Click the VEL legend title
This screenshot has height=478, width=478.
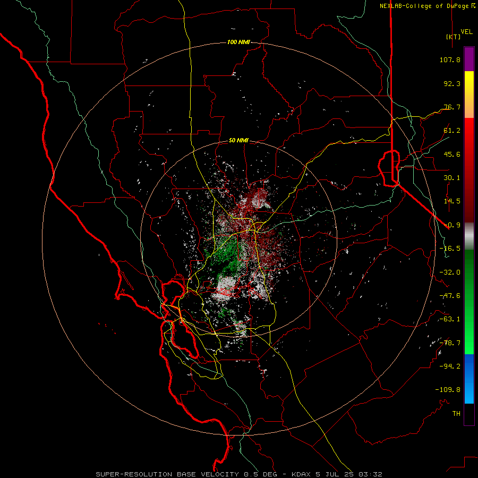466,32
